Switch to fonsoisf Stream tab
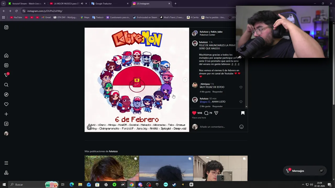 (26, 4)
